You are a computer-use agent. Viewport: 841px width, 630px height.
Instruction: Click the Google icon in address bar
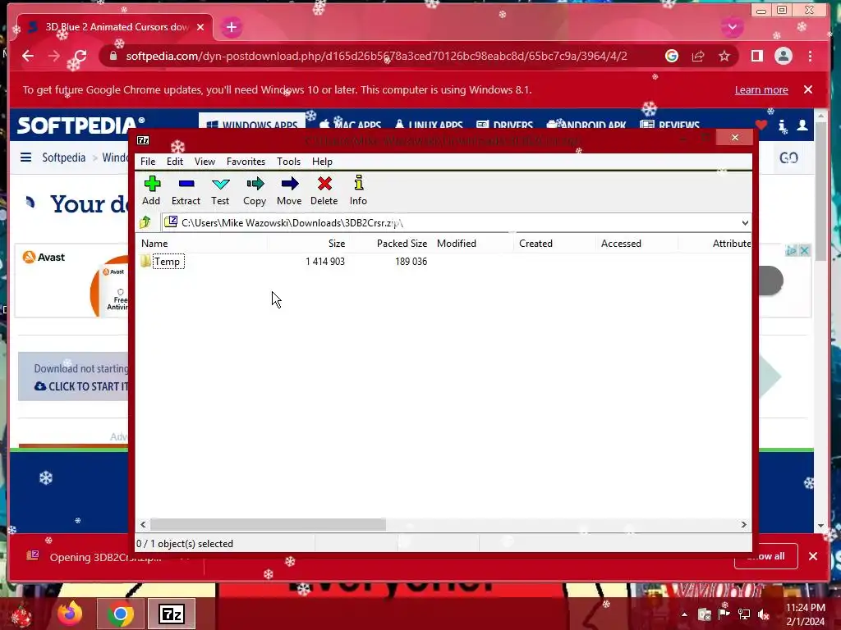pyautogui.click(x=672, y=56)
